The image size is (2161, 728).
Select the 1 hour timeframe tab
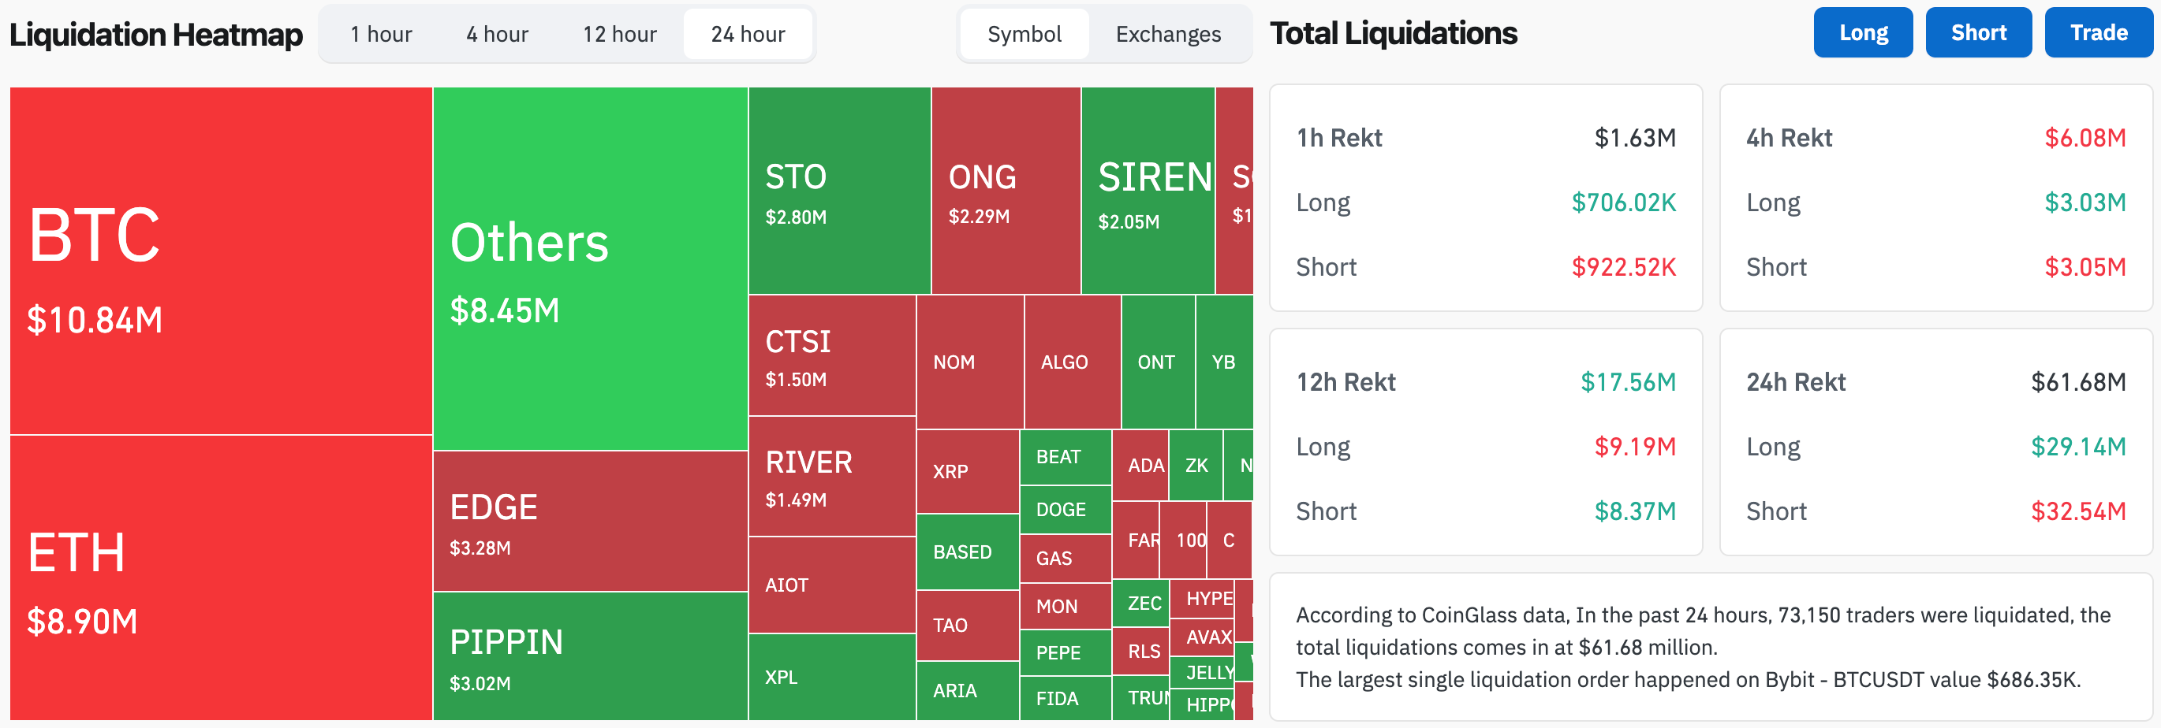[381, 35]
